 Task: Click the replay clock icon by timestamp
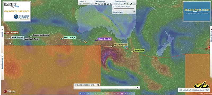(98, 85)
